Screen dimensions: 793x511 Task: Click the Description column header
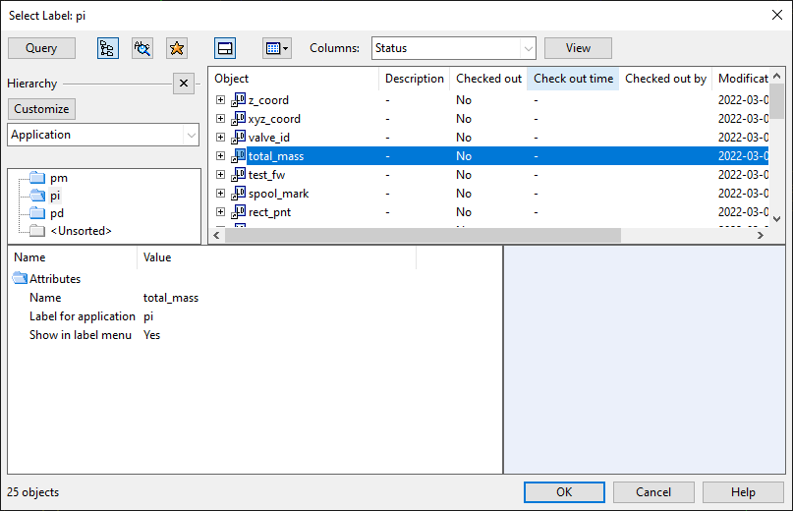coord(415,79)
